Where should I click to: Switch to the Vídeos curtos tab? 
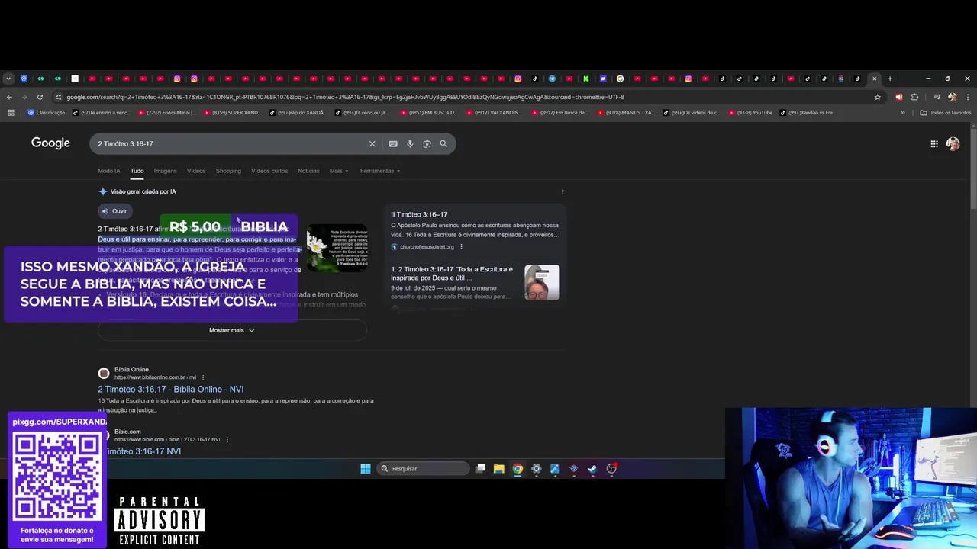pos(269,171)
